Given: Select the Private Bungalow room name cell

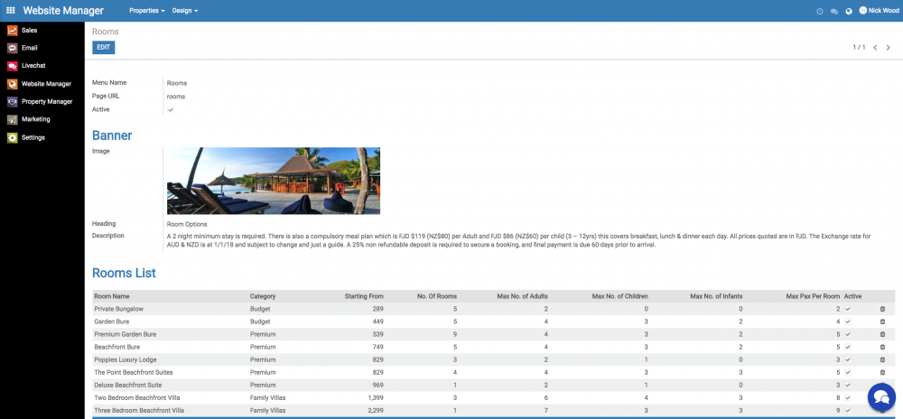Looking at the screenshot, I should [x=118, y=309].
